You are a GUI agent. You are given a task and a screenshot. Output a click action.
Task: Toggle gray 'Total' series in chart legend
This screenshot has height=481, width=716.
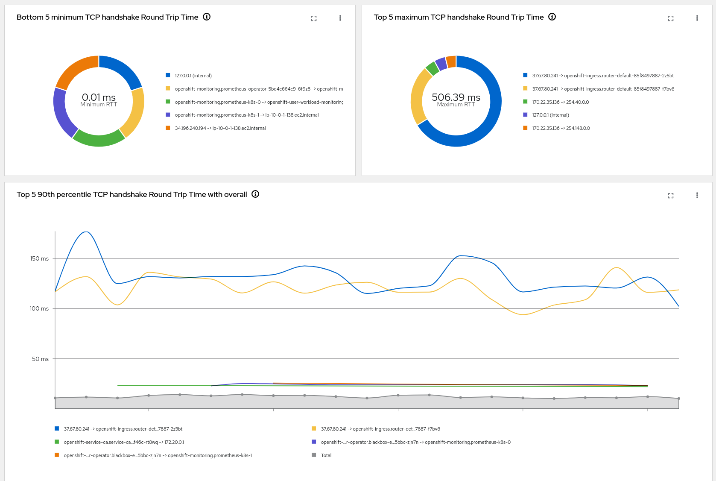click(314, 455)
